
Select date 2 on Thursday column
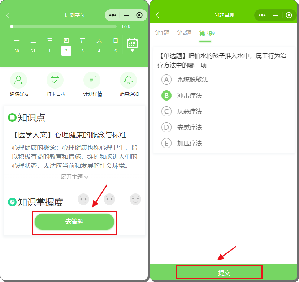[66, 51]
